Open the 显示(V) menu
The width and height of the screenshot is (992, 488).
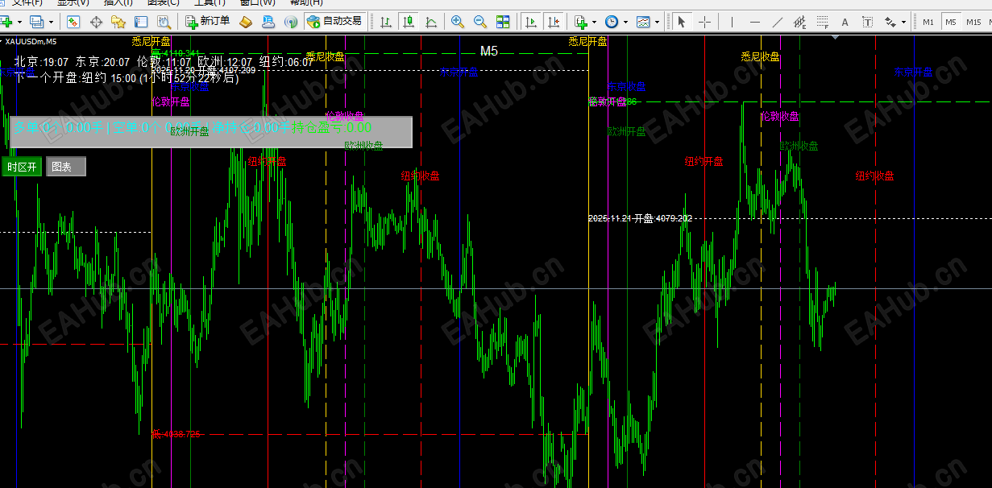(x=73, y=3)
